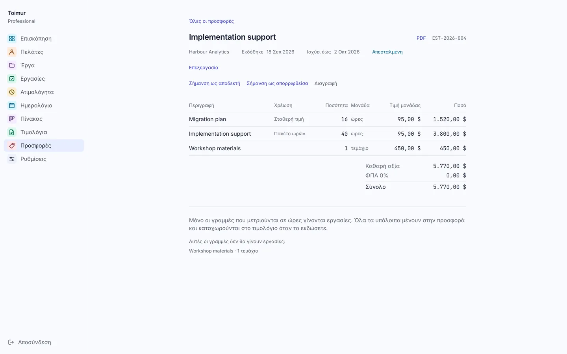
Task: Open Επισκόπηση in the sidebar
Action: 44,39
